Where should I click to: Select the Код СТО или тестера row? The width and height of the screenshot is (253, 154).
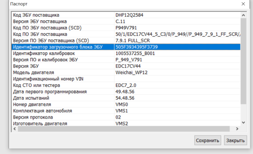coord(37,85)
